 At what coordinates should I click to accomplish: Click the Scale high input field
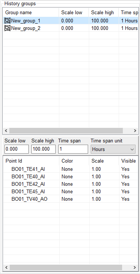[x=43, y=149]
